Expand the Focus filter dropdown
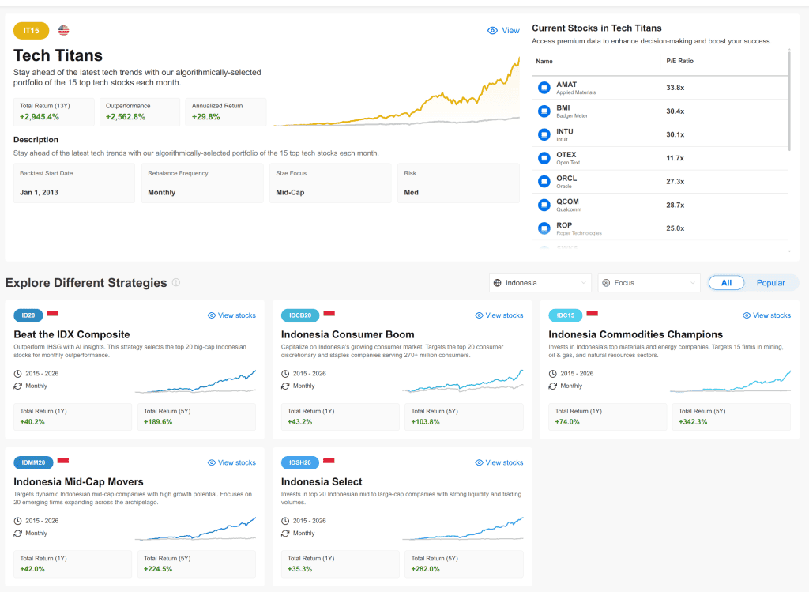This screenshot has height=592, width=809. pos(649,283)
